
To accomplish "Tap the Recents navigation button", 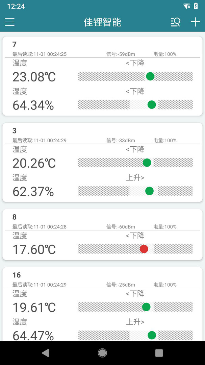I will tap(159, 352).
